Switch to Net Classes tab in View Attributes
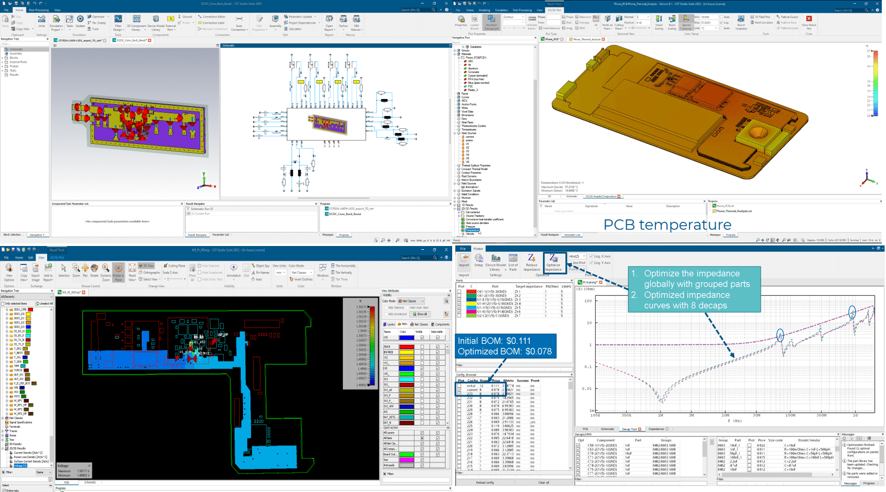886x492 pixels. [418, 325]
